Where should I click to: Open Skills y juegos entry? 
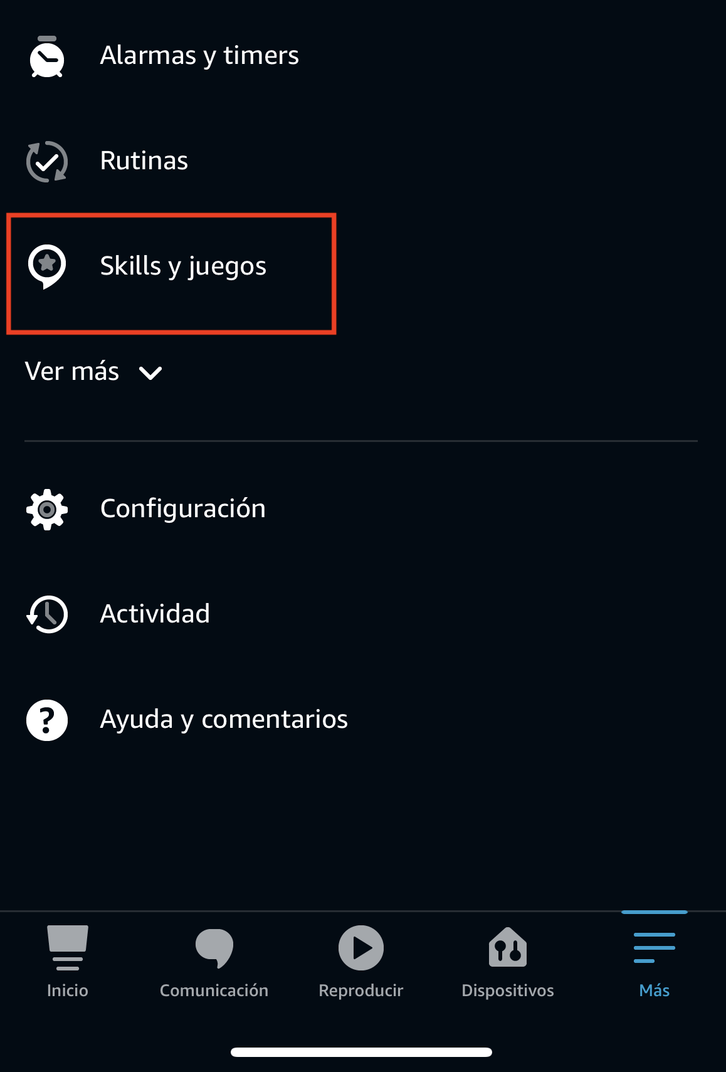click(184, 266)
